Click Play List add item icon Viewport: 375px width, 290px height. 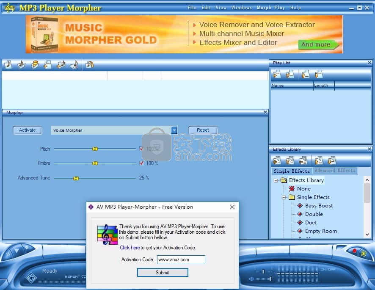277,74
